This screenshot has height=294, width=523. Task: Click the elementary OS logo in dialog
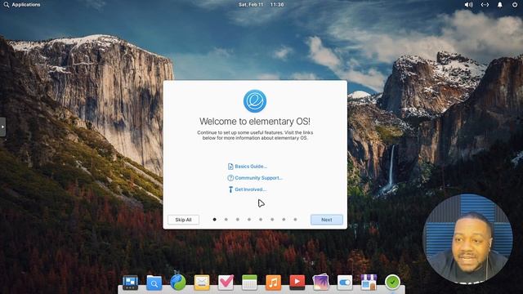coord(255,101)
